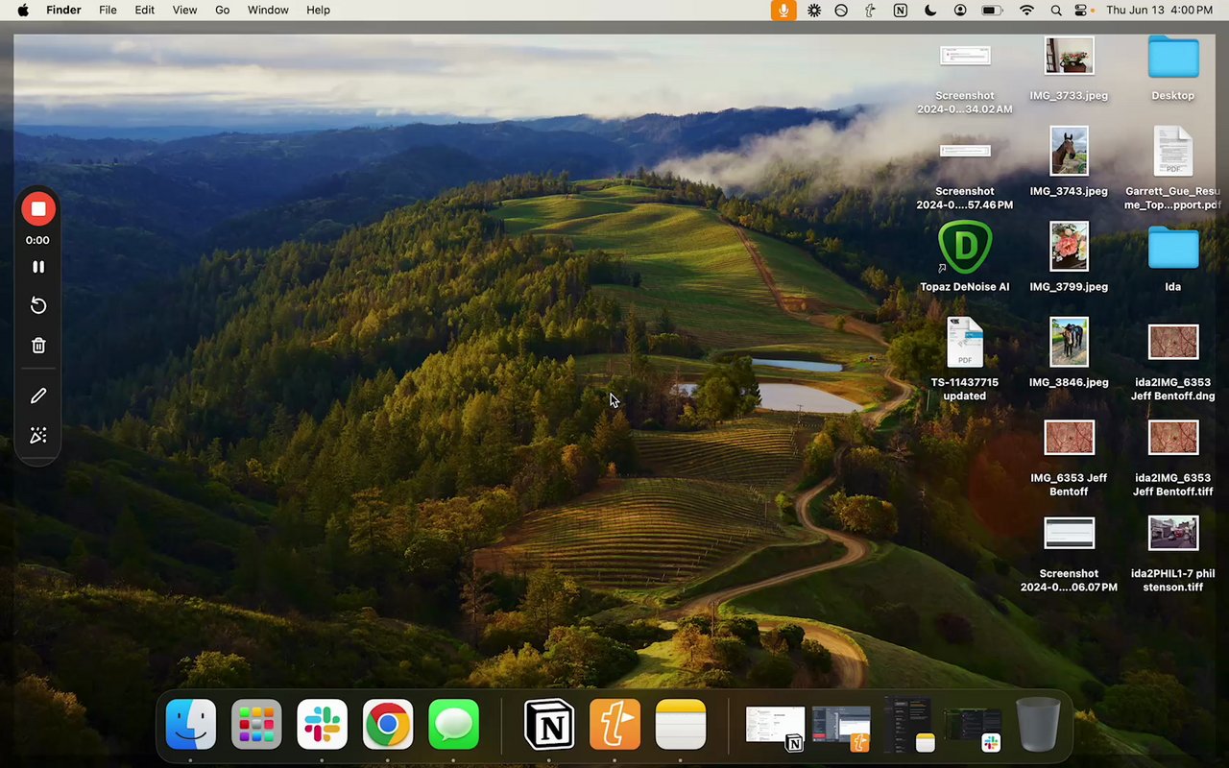
Task: Toggle Focus mode moon icon
Action: point(929,10)
